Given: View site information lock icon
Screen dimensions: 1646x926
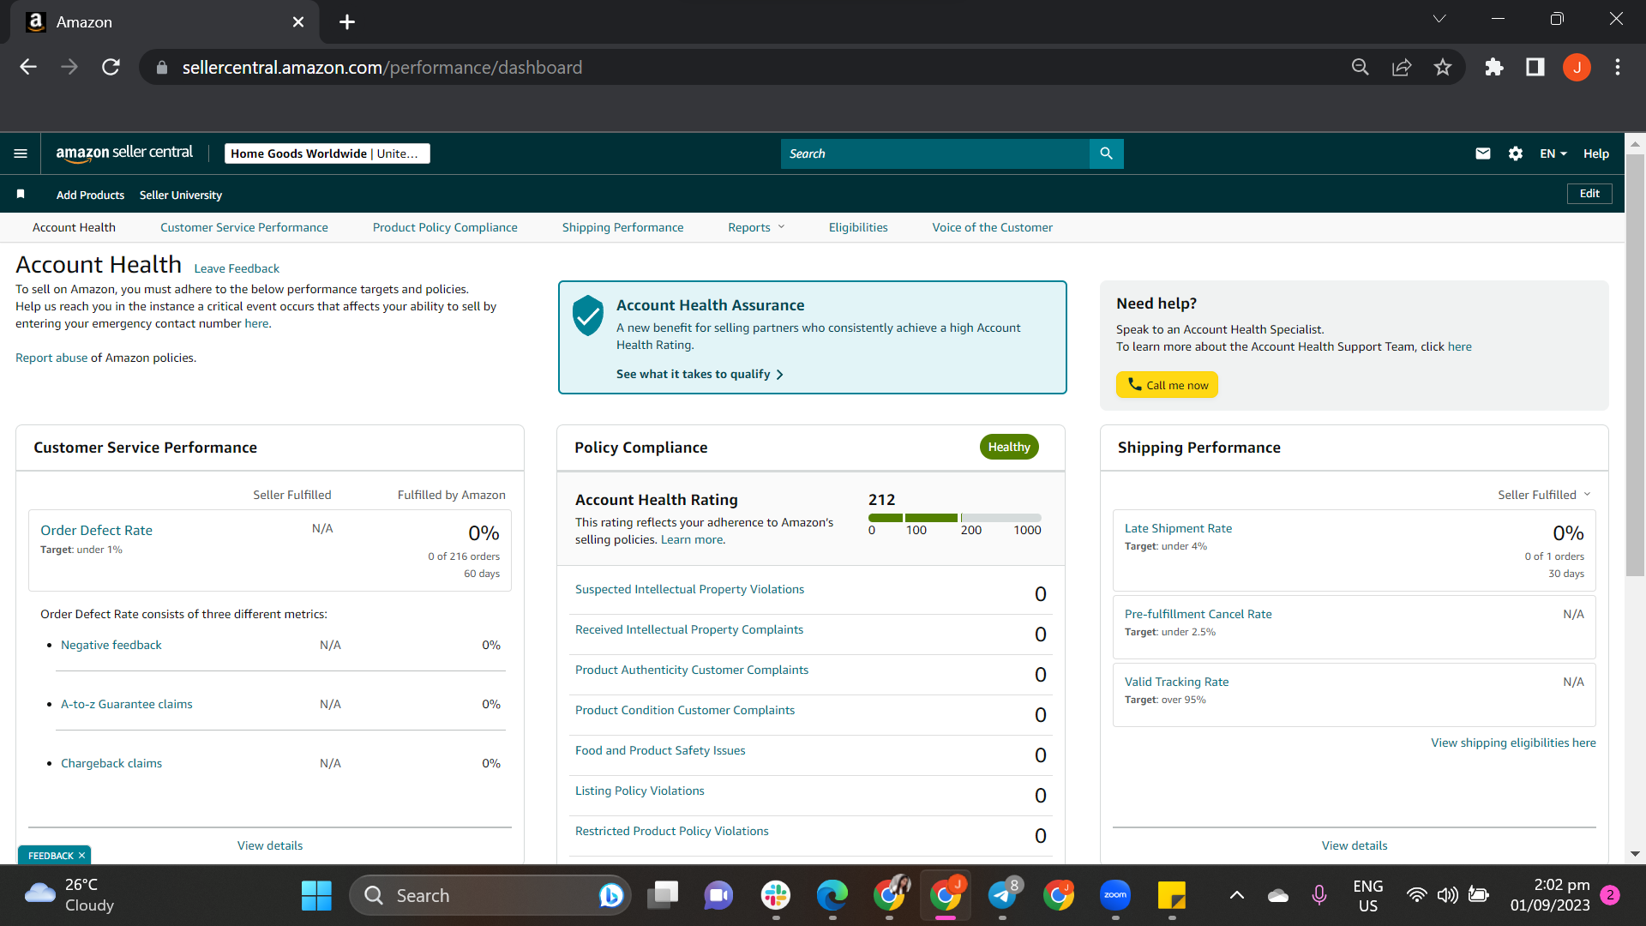Looking at the screenshot, I should 161,68.
